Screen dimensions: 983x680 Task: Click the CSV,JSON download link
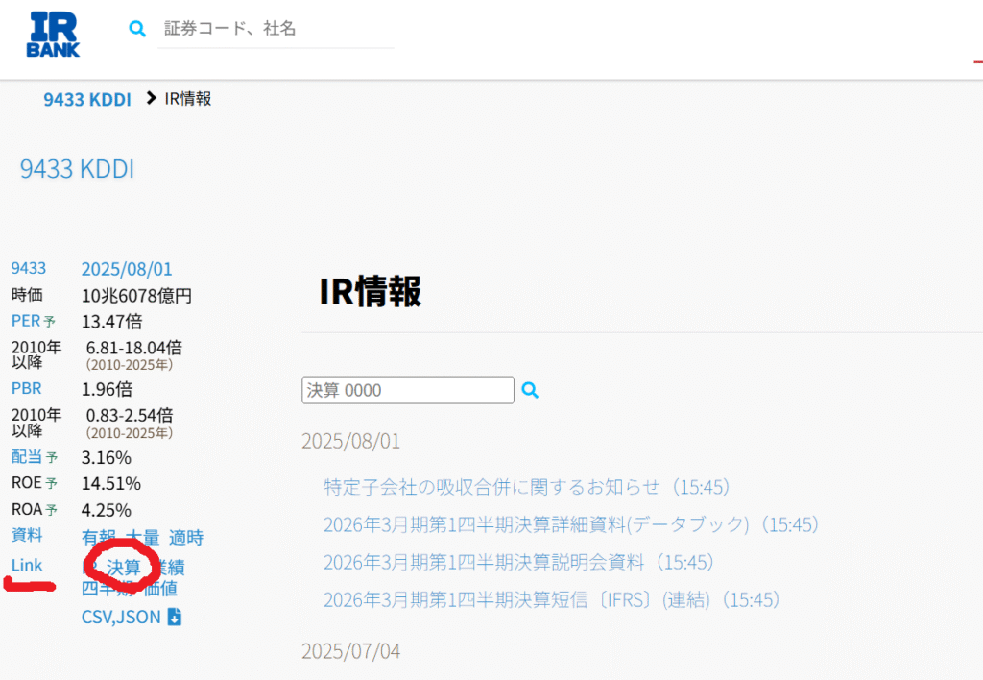click(121, 618)
